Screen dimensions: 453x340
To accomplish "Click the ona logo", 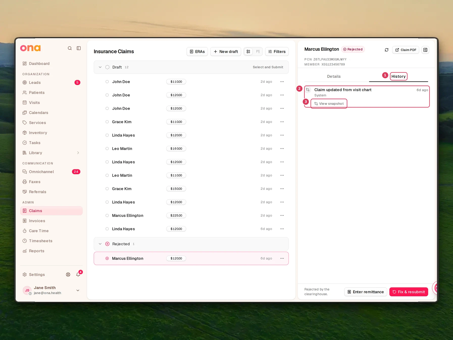I will [30, 48].
